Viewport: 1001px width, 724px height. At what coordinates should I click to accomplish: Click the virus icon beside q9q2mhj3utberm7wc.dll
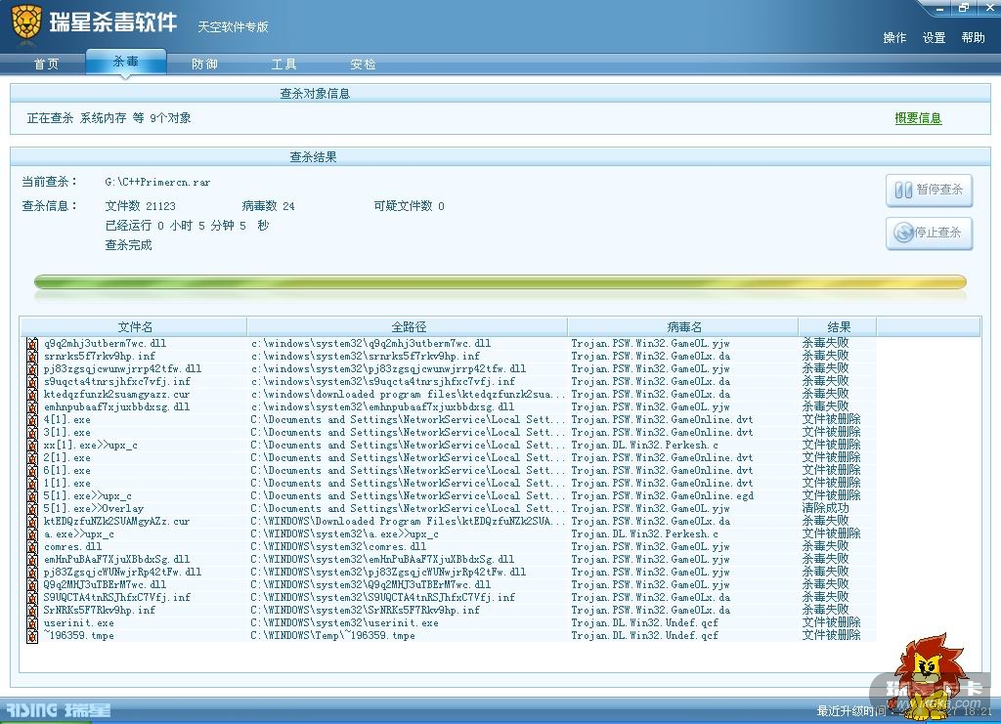(32, 344)
